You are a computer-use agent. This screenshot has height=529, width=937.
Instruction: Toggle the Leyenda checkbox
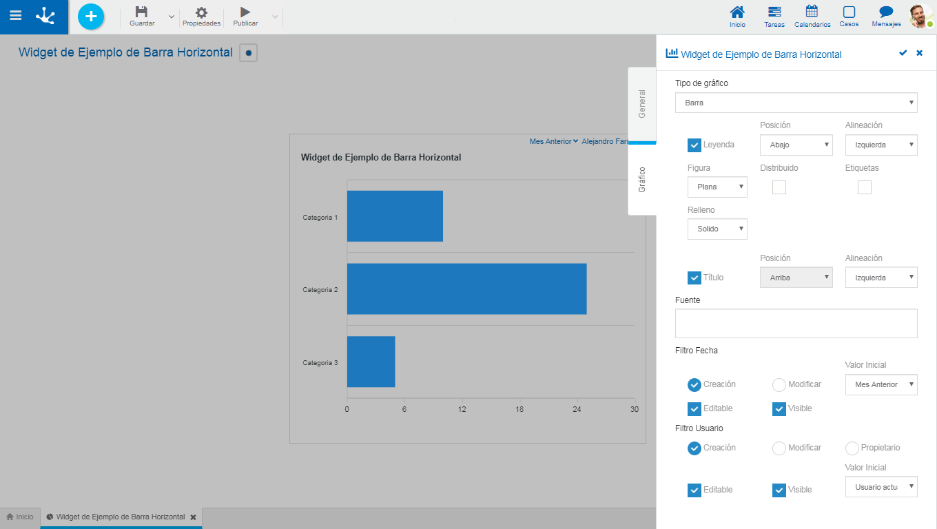(x=694, y=145)
